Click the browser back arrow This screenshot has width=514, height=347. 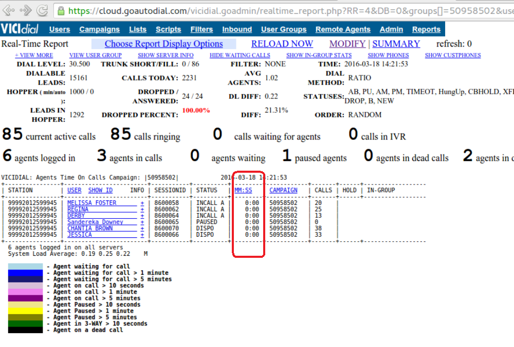(x=9, y=10)
